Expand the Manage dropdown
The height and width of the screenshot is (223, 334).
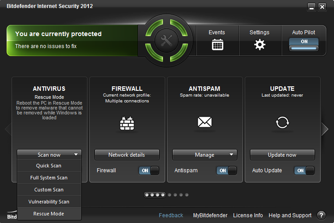pyautogui.click(x=205, y=155)
